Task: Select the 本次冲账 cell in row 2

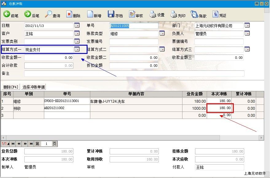Action: [x=220, y=108]
